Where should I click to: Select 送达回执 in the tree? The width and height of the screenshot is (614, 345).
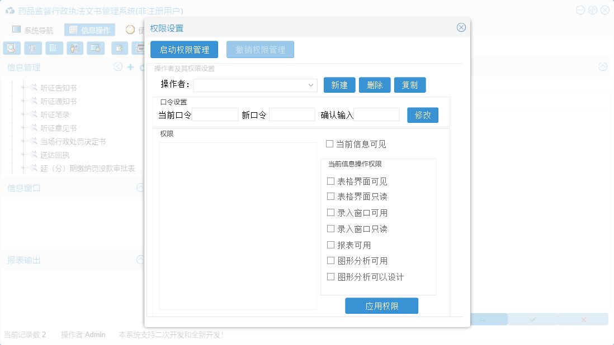pos(55,155)
